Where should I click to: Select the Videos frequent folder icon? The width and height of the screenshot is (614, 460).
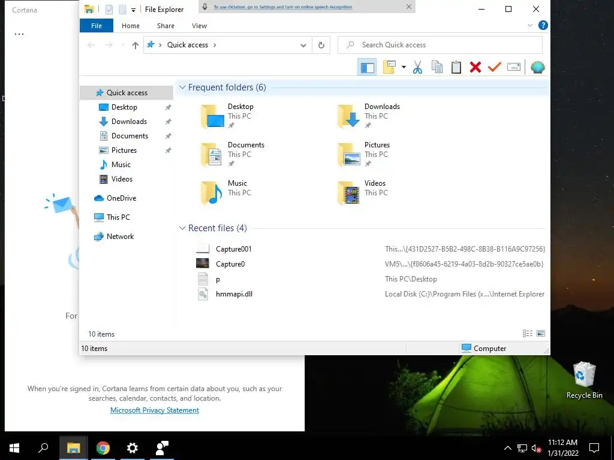coord(349,193)
